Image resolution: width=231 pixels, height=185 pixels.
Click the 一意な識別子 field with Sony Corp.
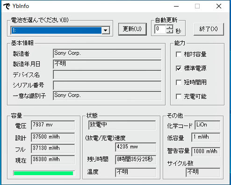(107, 96)
